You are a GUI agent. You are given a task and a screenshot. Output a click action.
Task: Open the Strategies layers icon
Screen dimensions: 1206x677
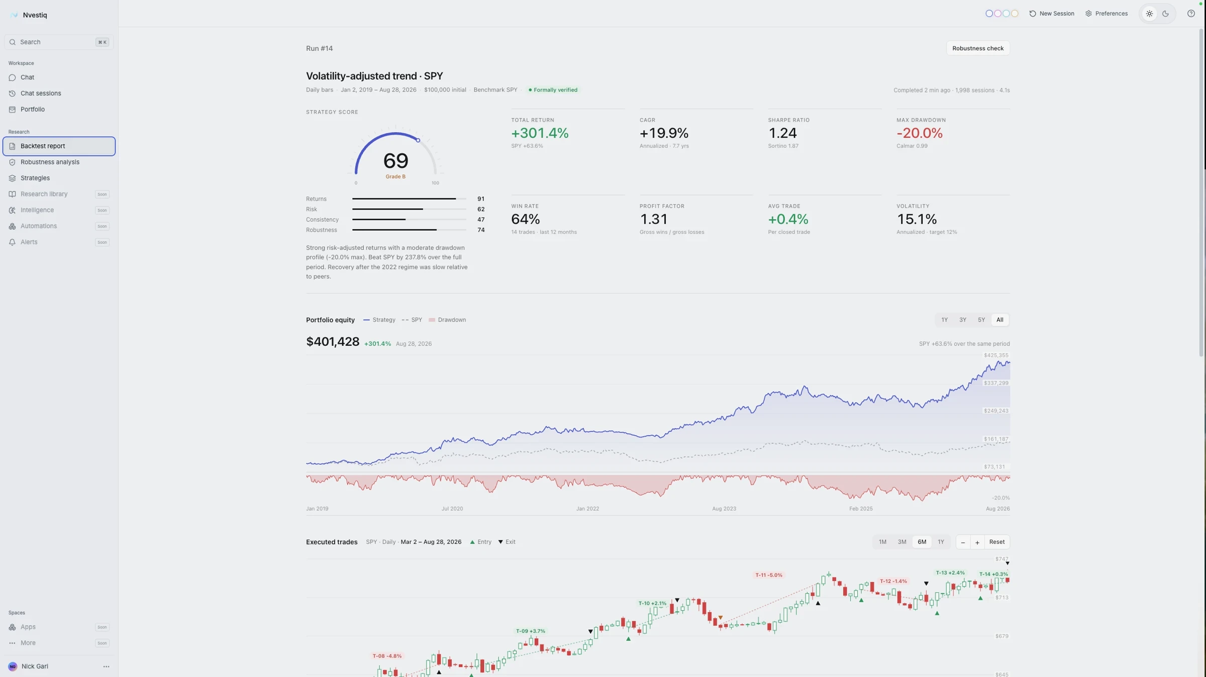coord(12,178)
